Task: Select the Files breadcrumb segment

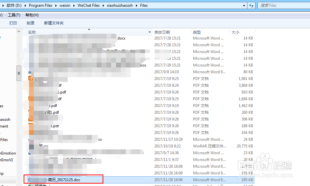Action: [x=144, y=5]
